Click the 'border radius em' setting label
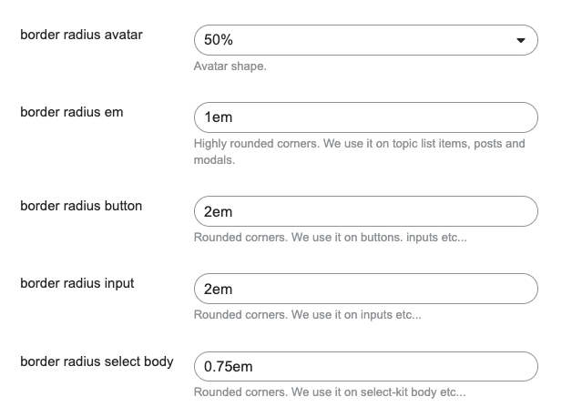Image resolution: width=582 pixels, height=417 pixels. 71,113
